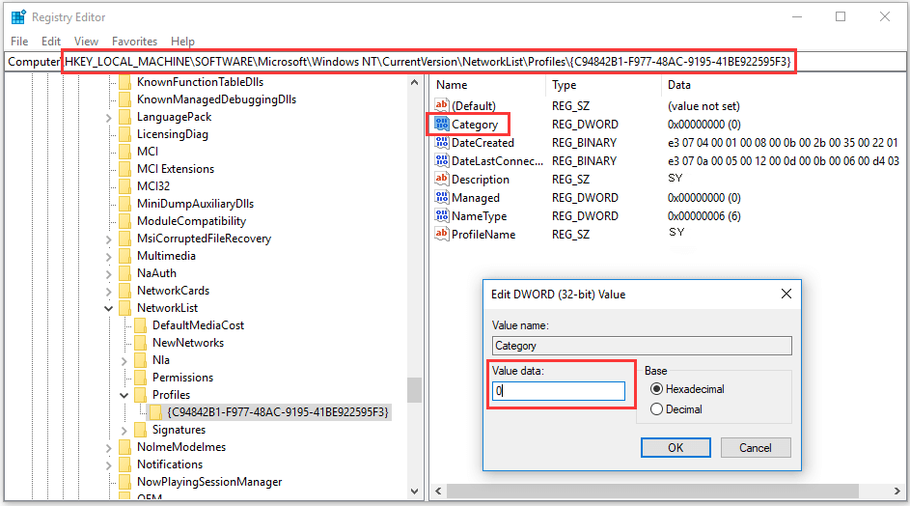Open the File menu

click(x=19, y=42)
